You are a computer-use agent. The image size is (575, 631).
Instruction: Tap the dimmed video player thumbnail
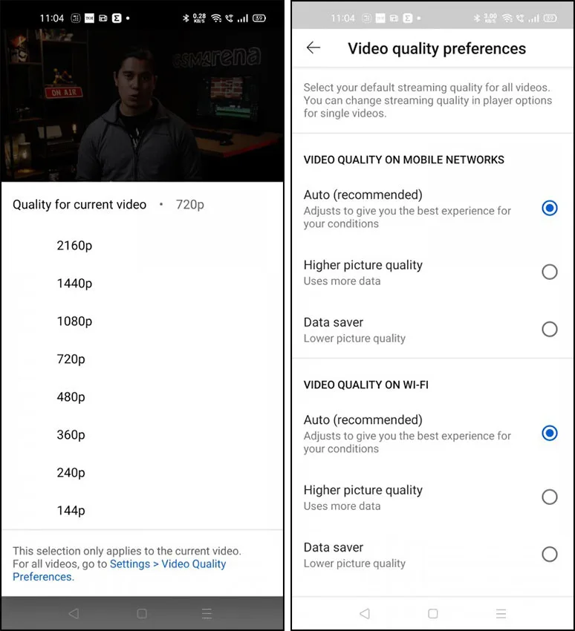[x=142, y=105]
